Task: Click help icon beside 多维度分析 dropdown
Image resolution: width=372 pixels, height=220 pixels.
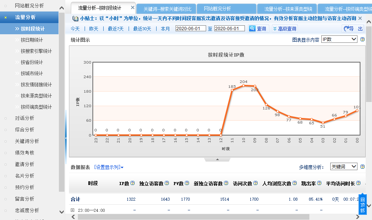Action: click(x=362, y=167)
